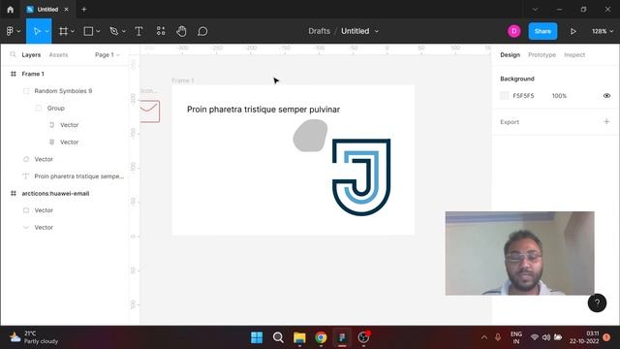Open the ENG IN language indicator
This screenshot has height=349, width=620.
click(516, 337)
